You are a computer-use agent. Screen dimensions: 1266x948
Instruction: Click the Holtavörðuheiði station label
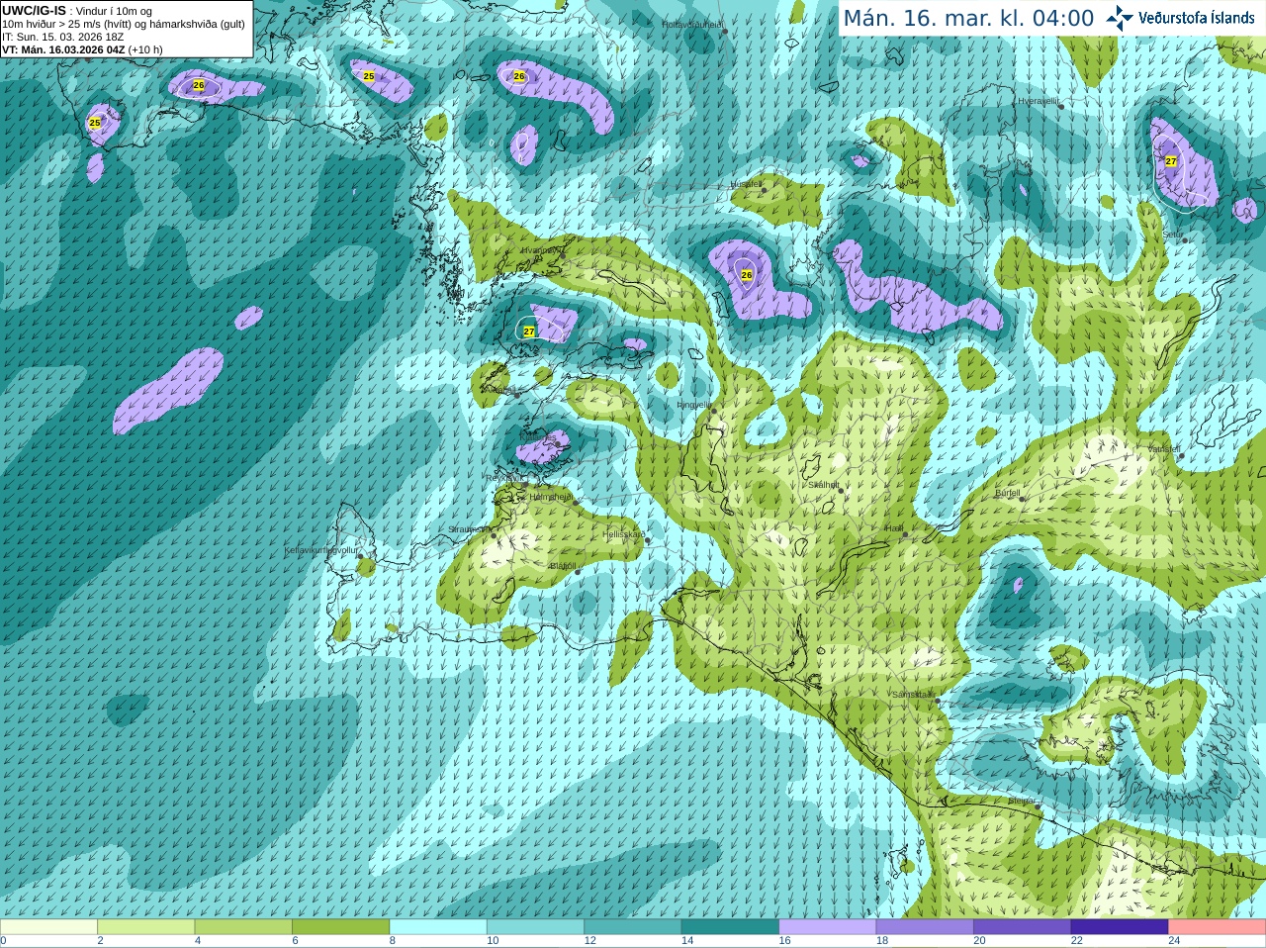coord(692,25)
